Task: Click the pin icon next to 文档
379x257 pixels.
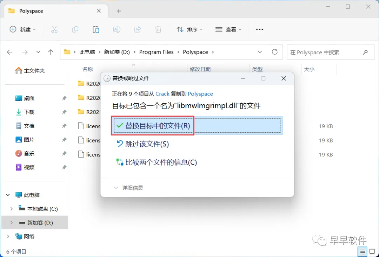Action: tap(64, 126)
